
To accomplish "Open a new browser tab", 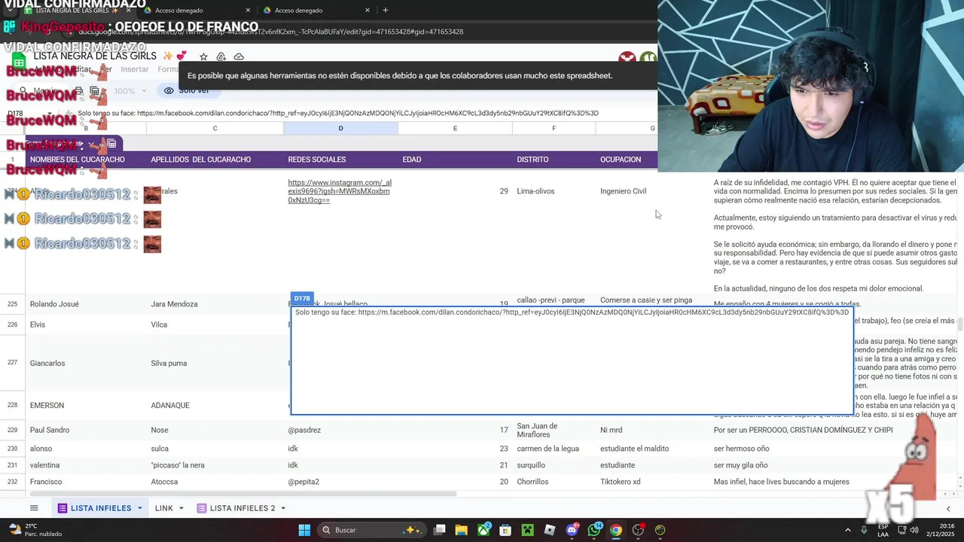I will tap(386, 10).
